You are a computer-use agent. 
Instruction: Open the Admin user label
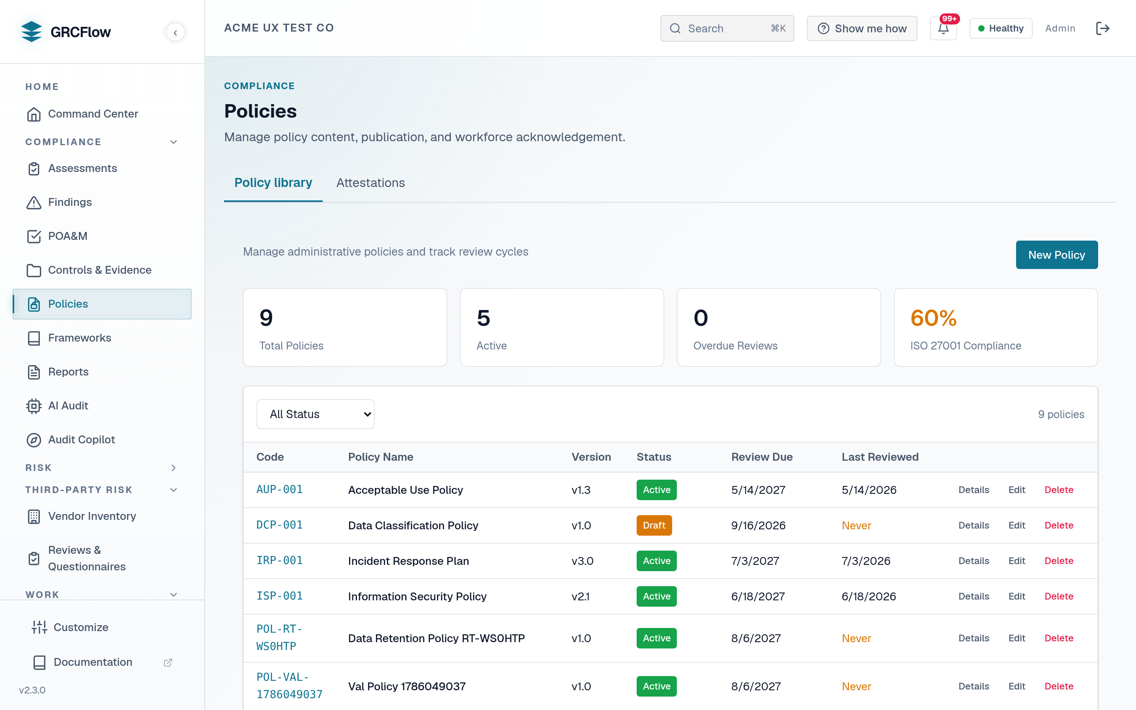click(x=1060, y=29)
